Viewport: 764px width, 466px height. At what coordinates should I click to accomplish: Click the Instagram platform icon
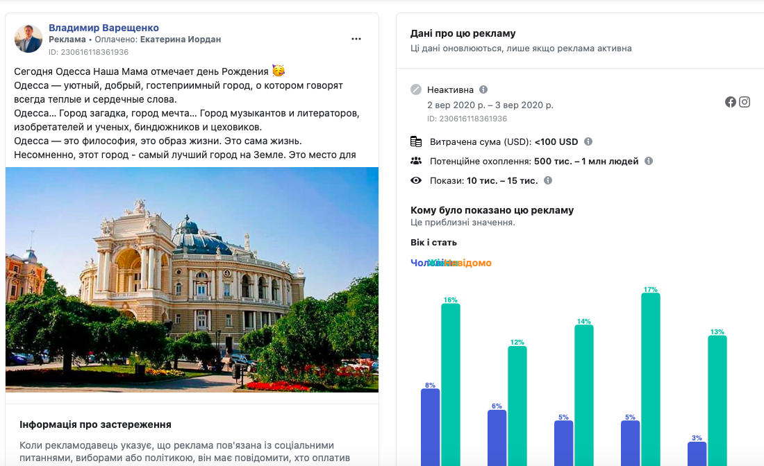pyautogui.click(x=745, y=102)
